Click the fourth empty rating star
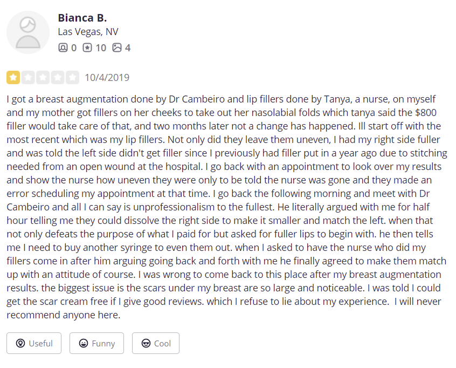The height and width of the screenshot is (368, 456). [58, 78]
